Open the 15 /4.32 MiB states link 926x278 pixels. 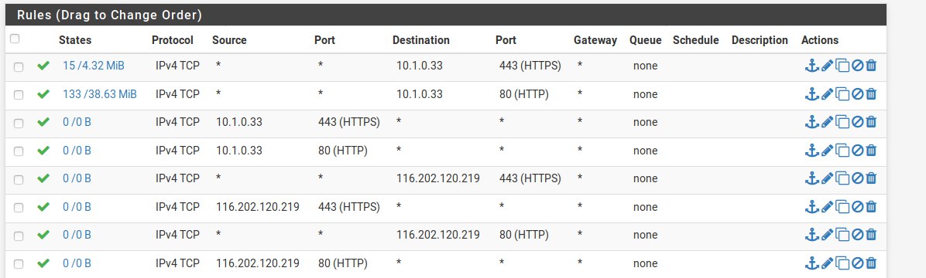click(x=94, y=66)
